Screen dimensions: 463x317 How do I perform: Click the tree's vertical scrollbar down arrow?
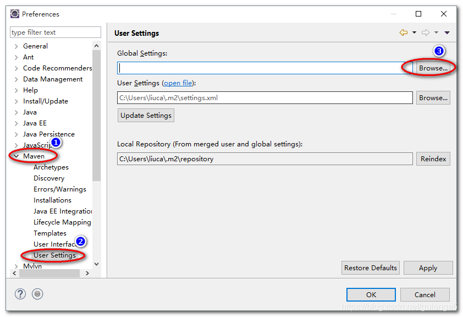point(97,264)
